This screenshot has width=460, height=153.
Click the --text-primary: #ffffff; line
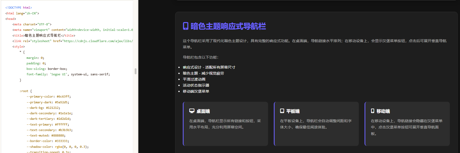[x=48, y=124]
